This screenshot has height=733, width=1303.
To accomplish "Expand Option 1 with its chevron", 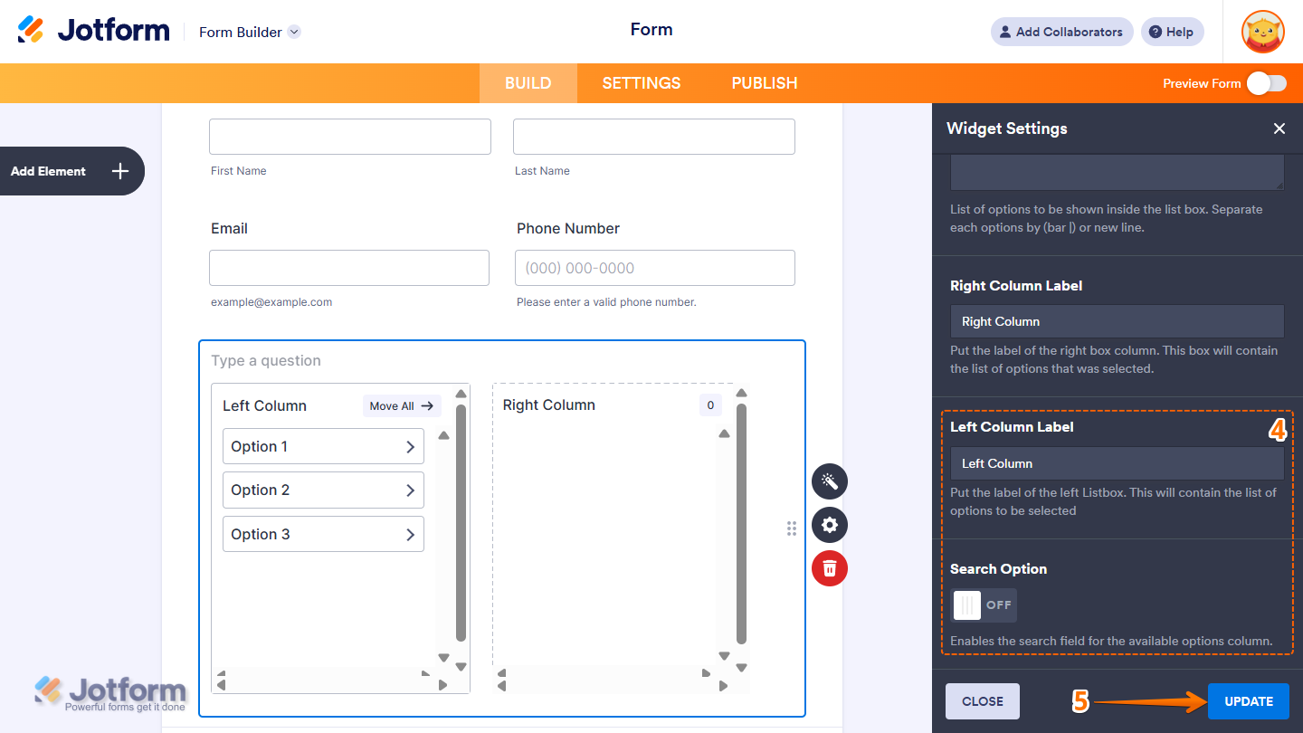I will coord(409,446).
